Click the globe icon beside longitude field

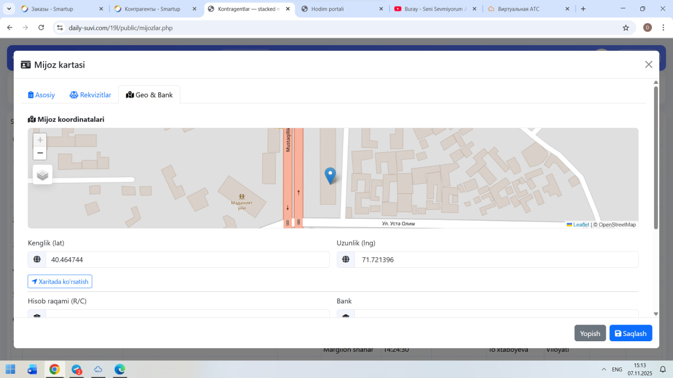(x=346, y=259)
